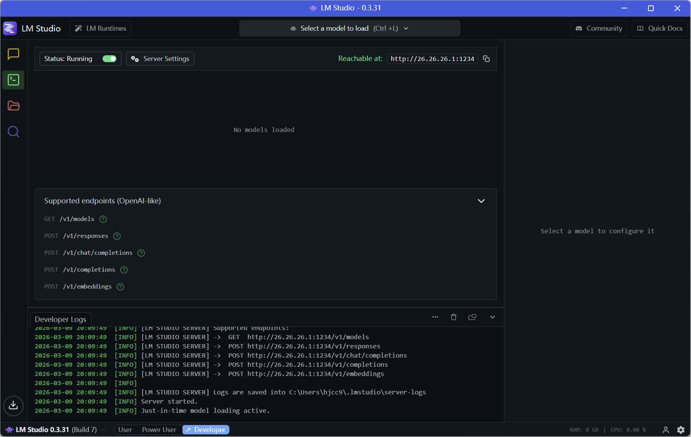The image size is (691, 437).
Task: Close the LM Studio window
Action: (677, 8)
